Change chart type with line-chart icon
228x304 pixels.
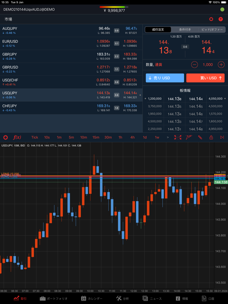[x=189, y=137]
